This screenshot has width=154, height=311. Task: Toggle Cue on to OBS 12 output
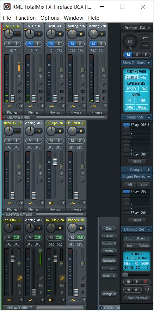(x=17, y=237)
